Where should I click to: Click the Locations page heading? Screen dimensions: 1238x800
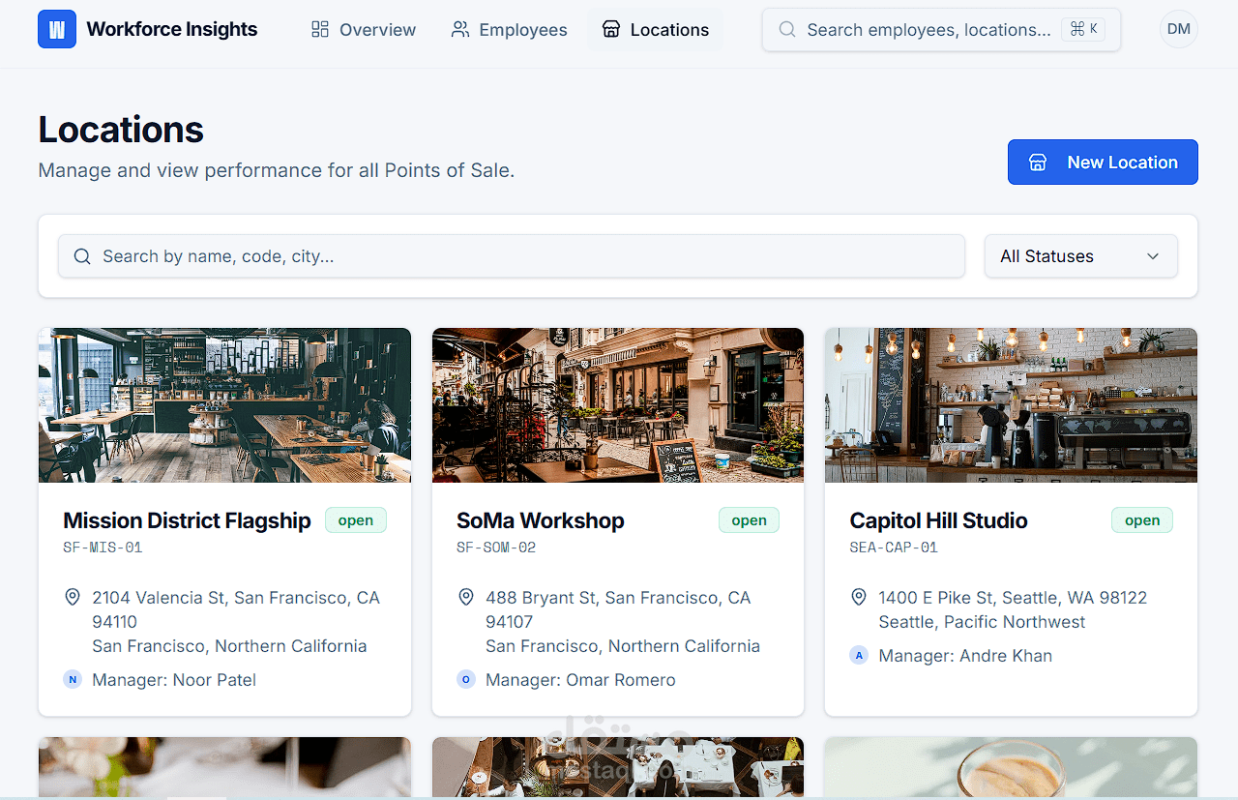click(x=121, y=130)
